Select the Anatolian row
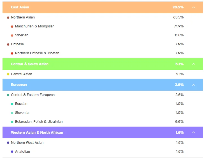 click(103, 152)
